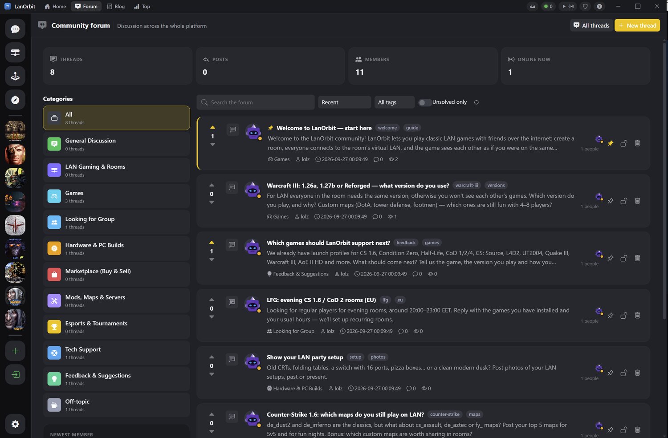The height and width of the screenshot is (438, 668).
Task: Upvote the Which games should LanOrbit support thread
Action: (x=212, y=243)
